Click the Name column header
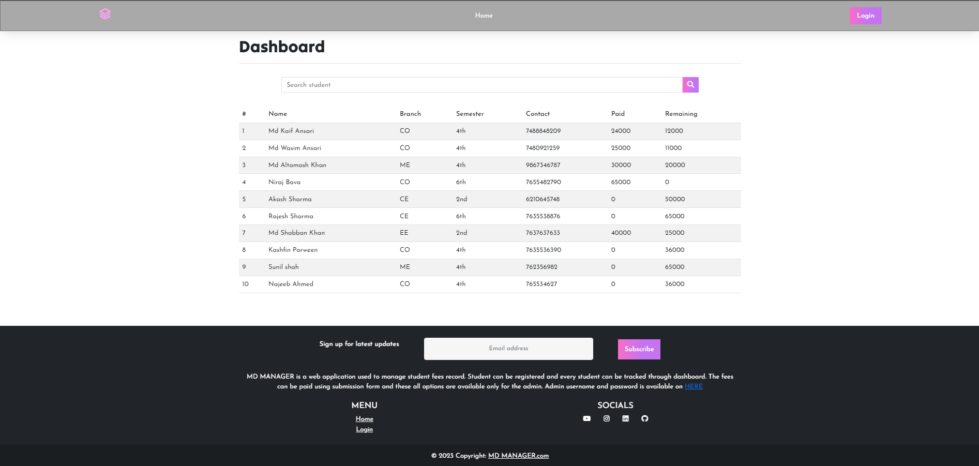This screenshot has height=466, width=979. point(278,114)
